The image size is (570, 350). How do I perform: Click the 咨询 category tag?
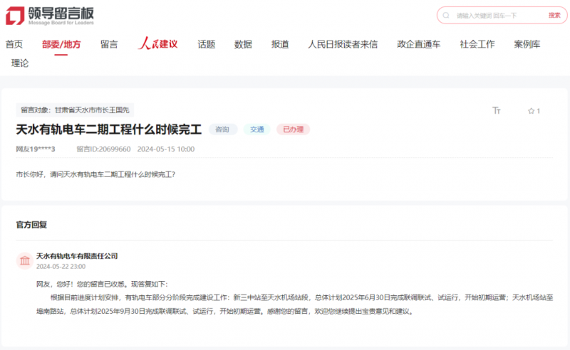pos(222,129)
